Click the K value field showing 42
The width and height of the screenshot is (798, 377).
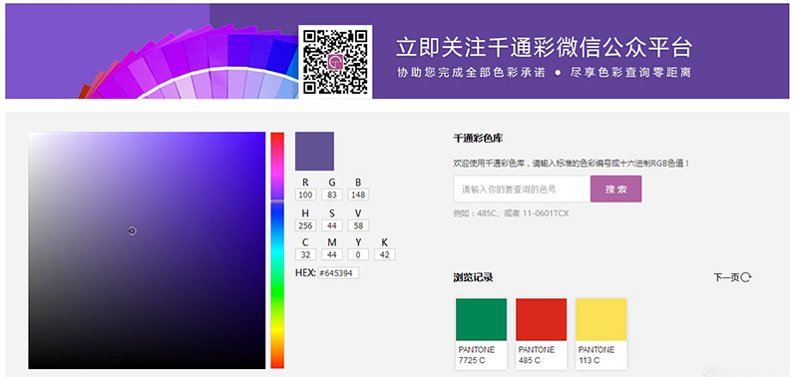(x=385, y=255)
